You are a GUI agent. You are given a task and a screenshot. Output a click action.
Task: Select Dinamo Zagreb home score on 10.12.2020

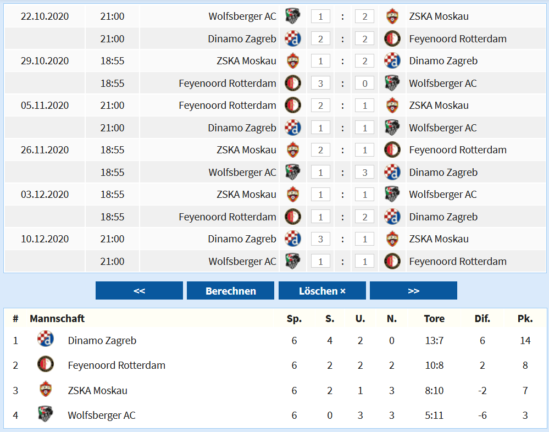click(320, 239)
